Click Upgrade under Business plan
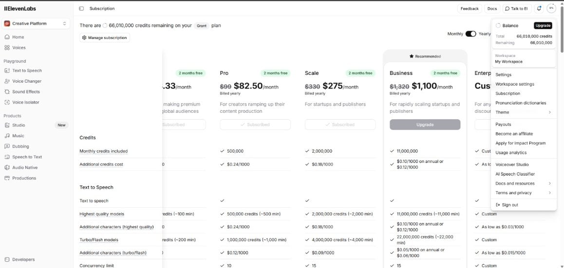 (425, 125)
